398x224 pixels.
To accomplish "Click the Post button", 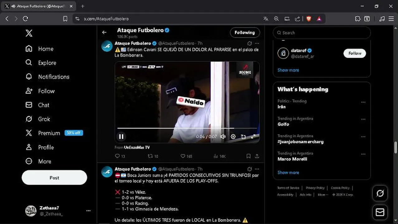I will click(54, 178).
